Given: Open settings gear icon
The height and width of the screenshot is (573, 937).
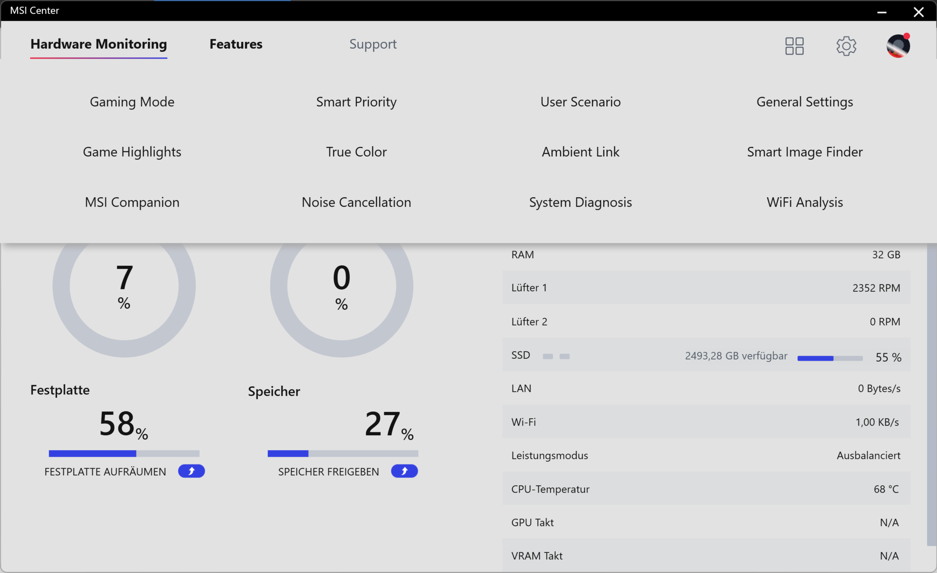Looking at the screenshot, I should [846, 46].
